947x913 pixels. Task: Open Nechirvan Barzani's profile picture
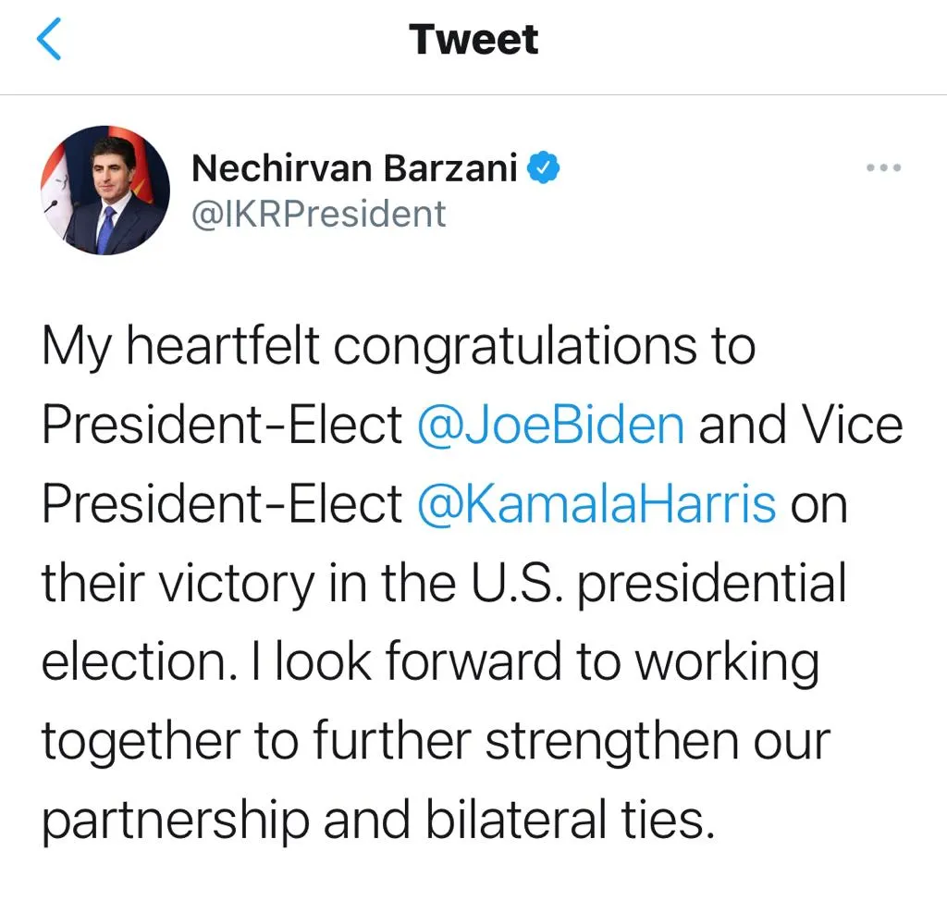(x=105, y=191)
